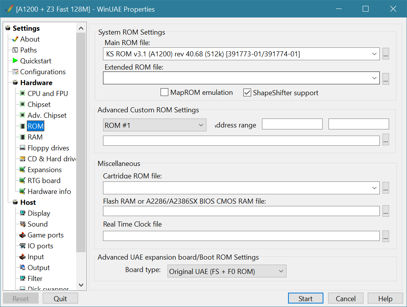Click the first address range field
The image size is (407, 307).
click(292, 124)
